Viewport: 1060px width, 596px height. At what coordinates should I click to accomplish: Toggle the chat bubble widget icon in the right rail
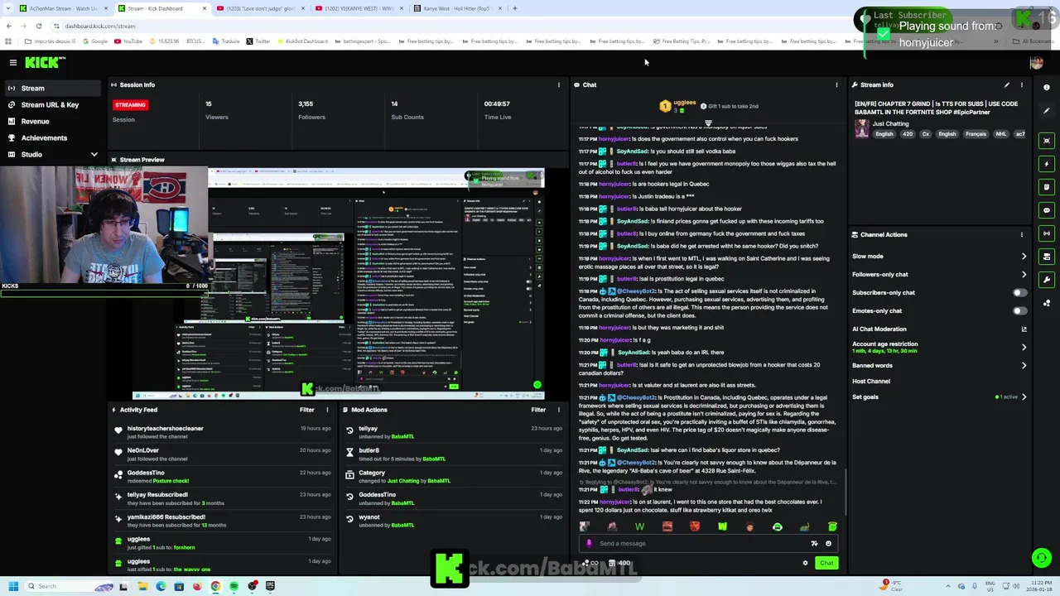pyautogui.click(x=1047, y=210)
